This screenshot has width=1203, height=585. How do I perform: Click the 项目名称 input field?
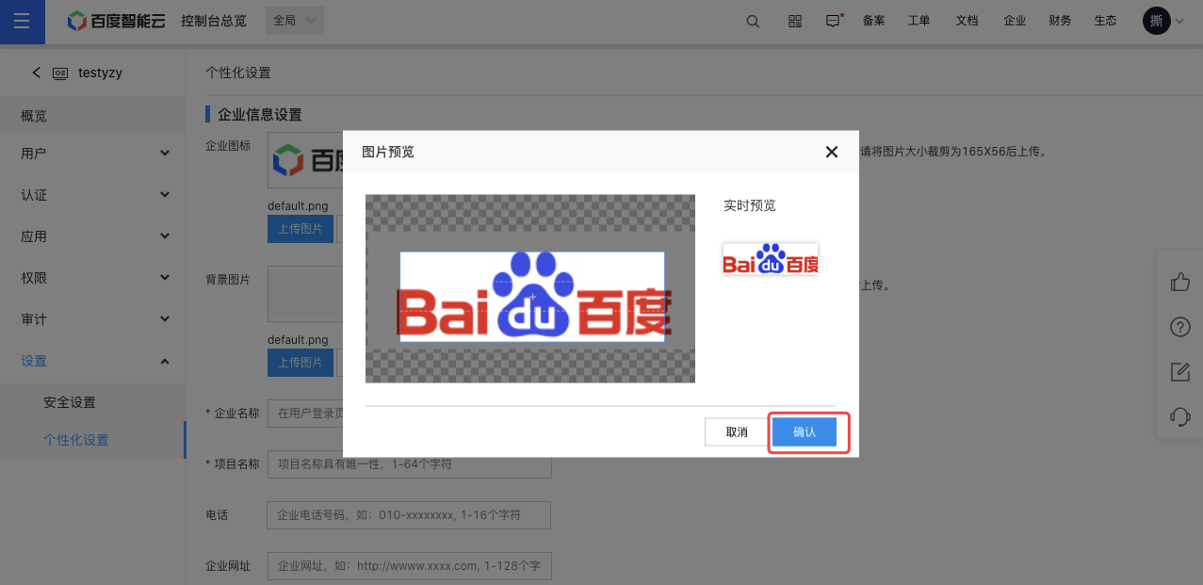(409, 464)
